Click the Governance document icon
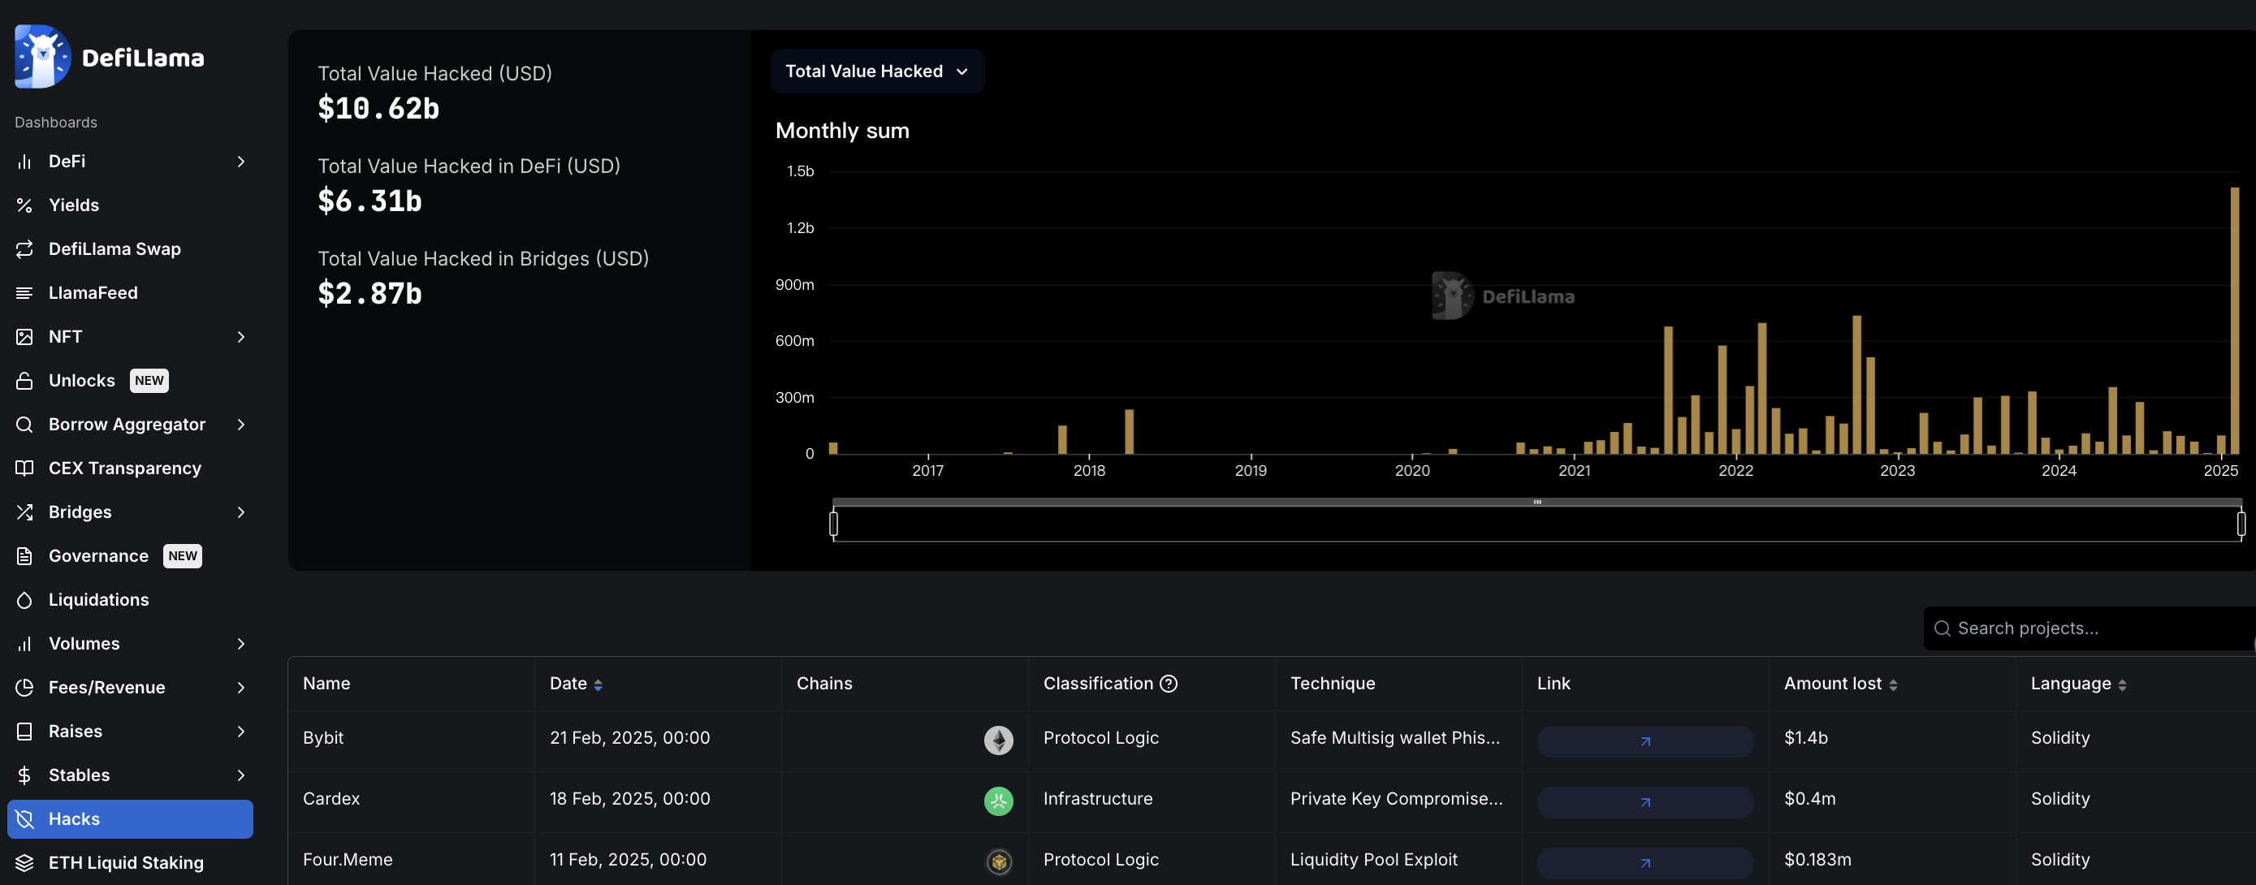The image size is (2256, 885). pos(24,556)
